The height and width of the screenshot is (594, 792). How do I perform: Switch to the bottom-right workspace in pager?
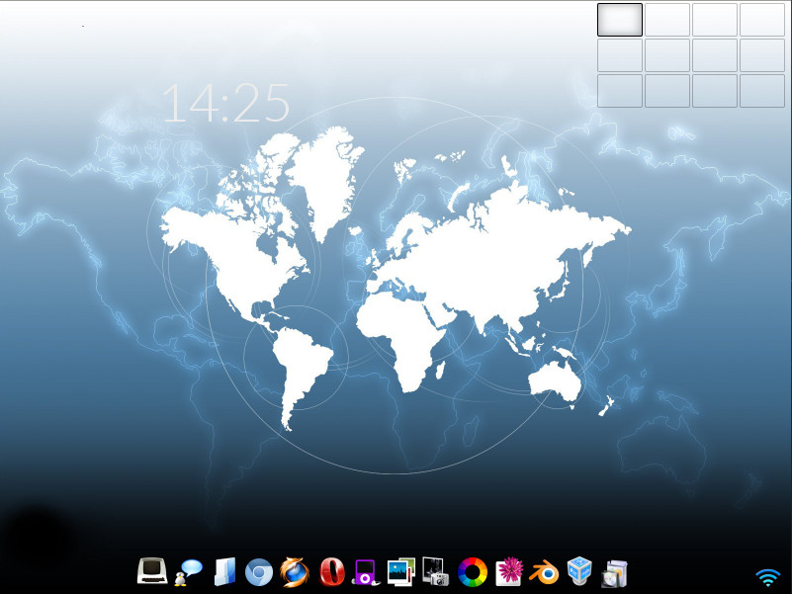762,91
